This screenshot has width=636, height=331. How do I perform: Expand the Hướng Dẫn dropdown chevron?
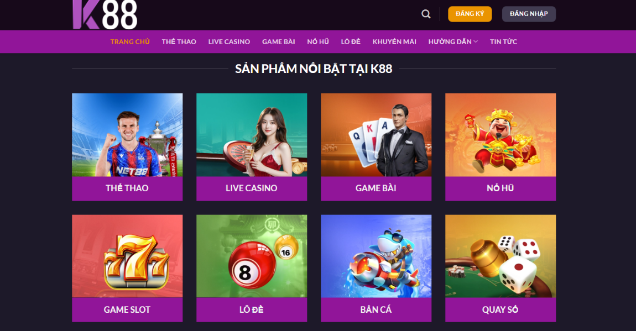476,42
